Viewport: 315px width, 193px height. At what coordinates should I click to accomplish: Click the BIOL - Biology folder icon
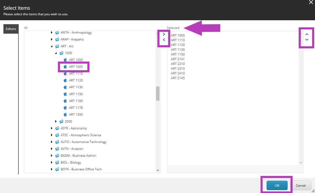[x=57, y=162]
